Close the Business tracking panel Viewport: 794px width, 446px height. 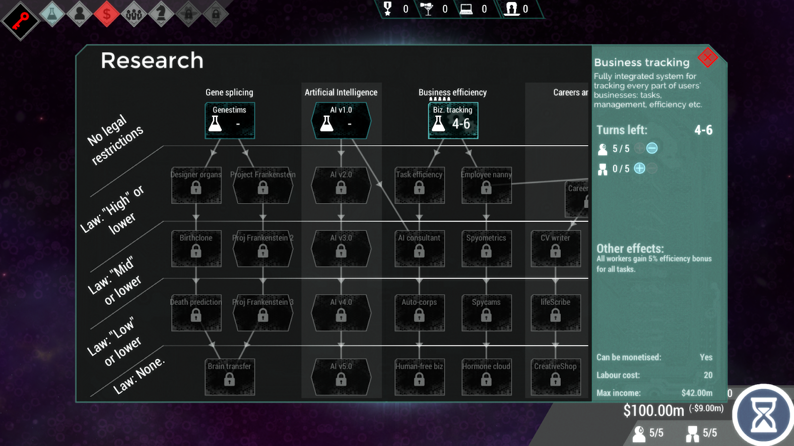pos(708,57)
